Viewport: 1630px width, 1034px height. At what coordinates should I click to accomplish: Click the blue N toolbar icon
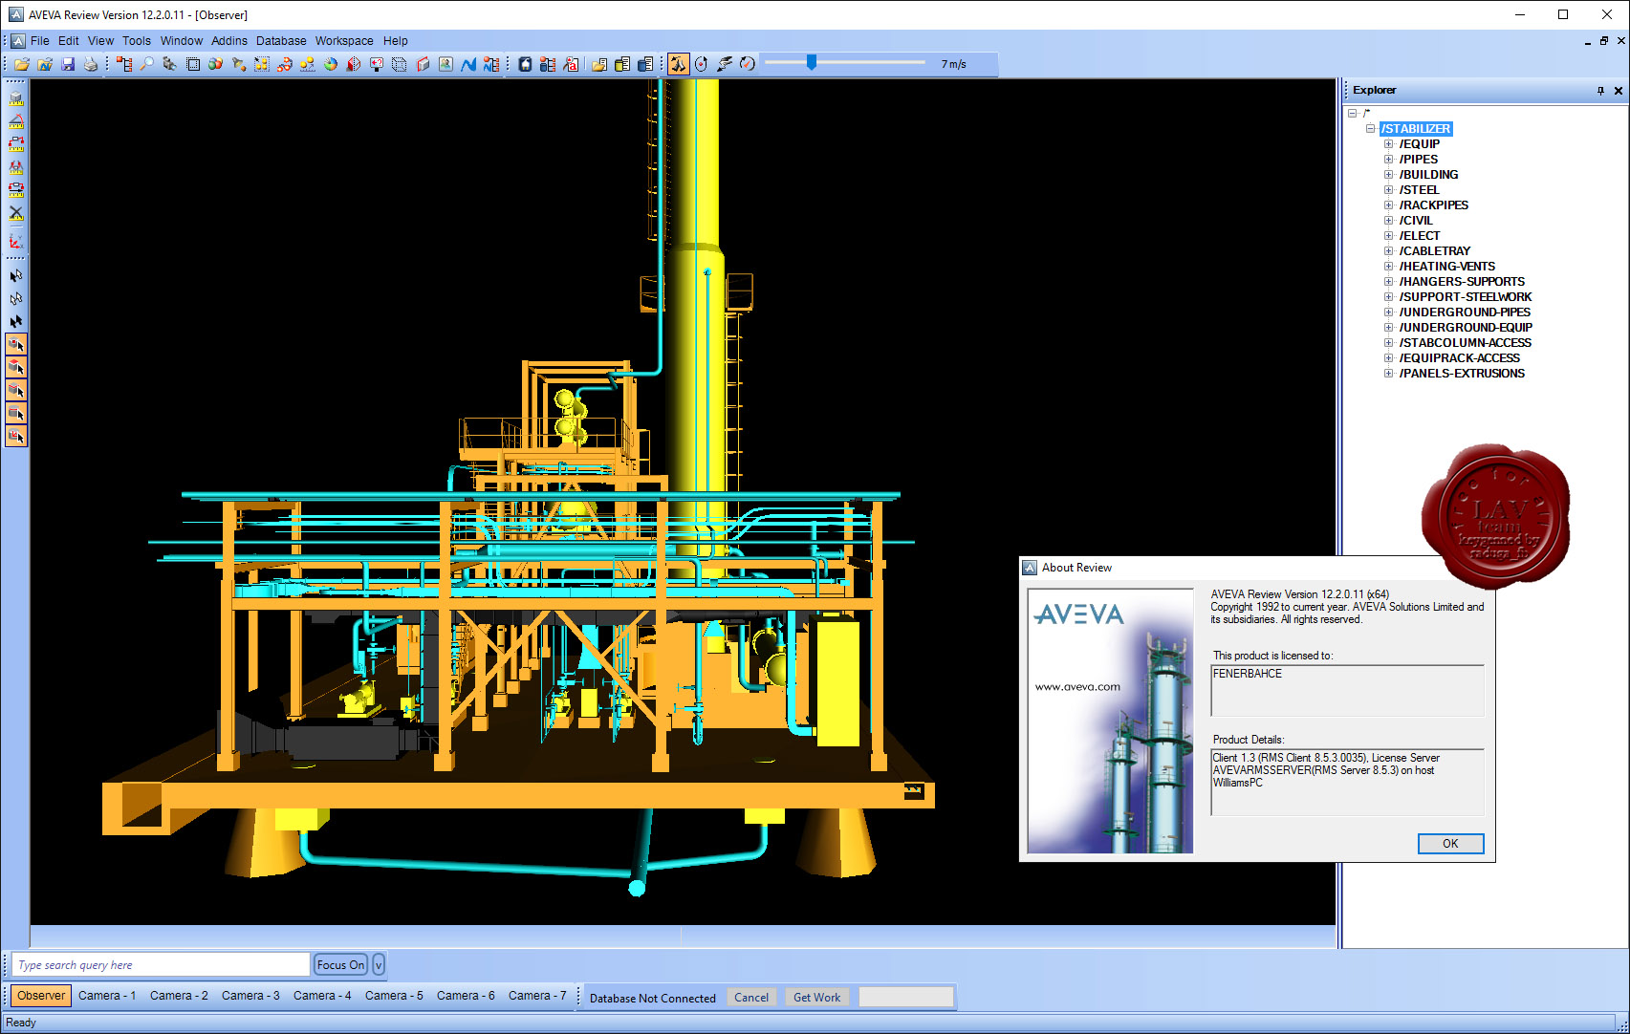(x=468, y=64)
